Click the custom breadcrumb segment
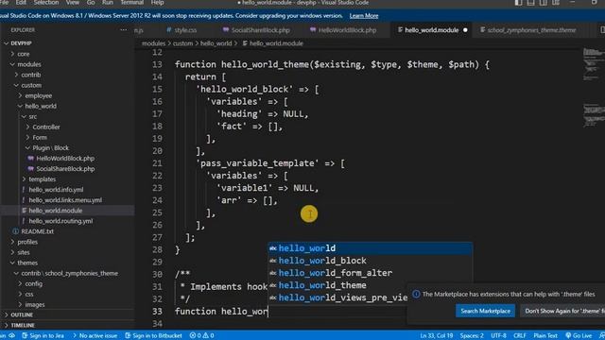This screenshot has height=340, width=605. [182, 43]
